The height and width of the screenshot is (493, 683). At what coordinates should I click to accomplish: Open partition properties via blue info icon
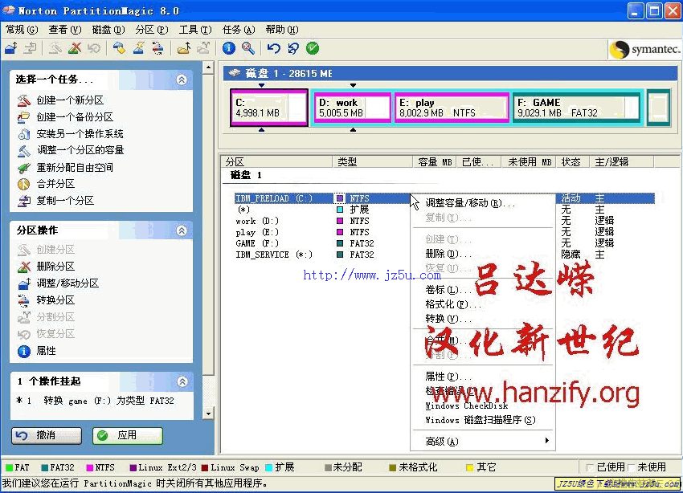click(229, 48)
